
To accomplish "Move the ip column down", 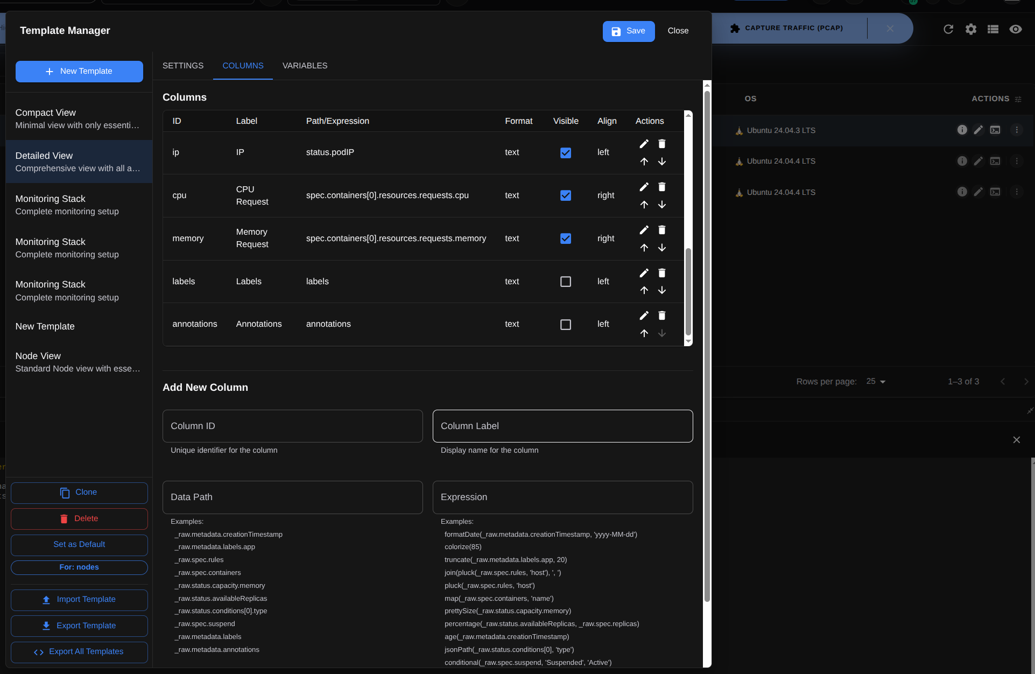I will 662,162.
